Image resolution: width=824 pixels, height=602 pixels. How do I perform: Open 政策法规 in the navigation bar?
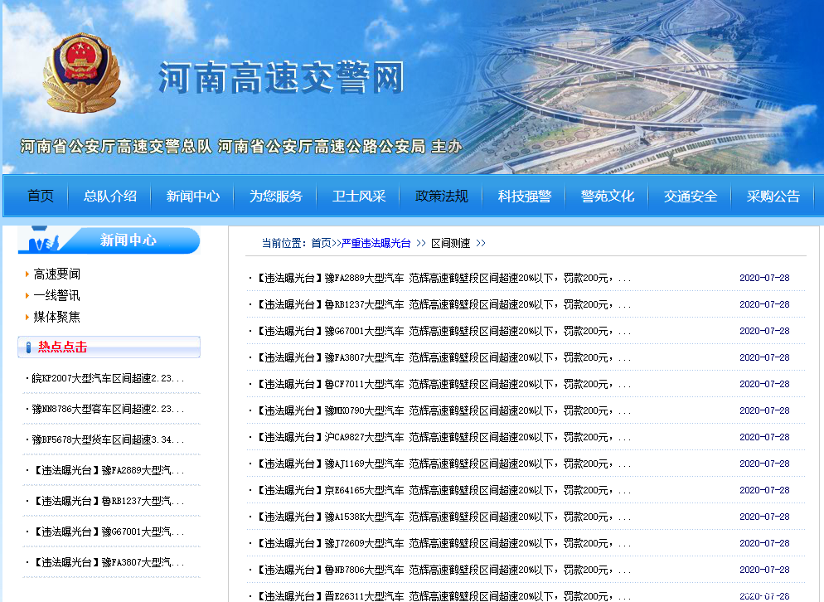(x=441, y=197)
